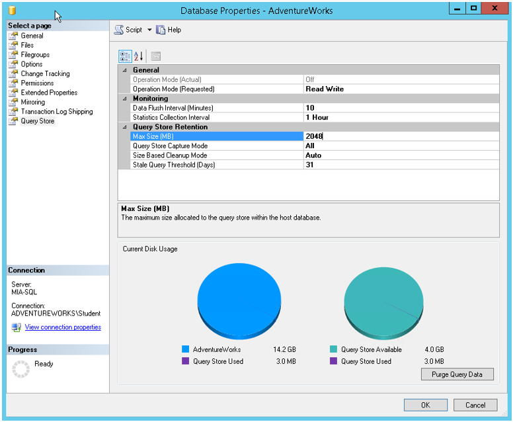
Task: Click the Help icon in toolbar
Action: click(161, 30)
